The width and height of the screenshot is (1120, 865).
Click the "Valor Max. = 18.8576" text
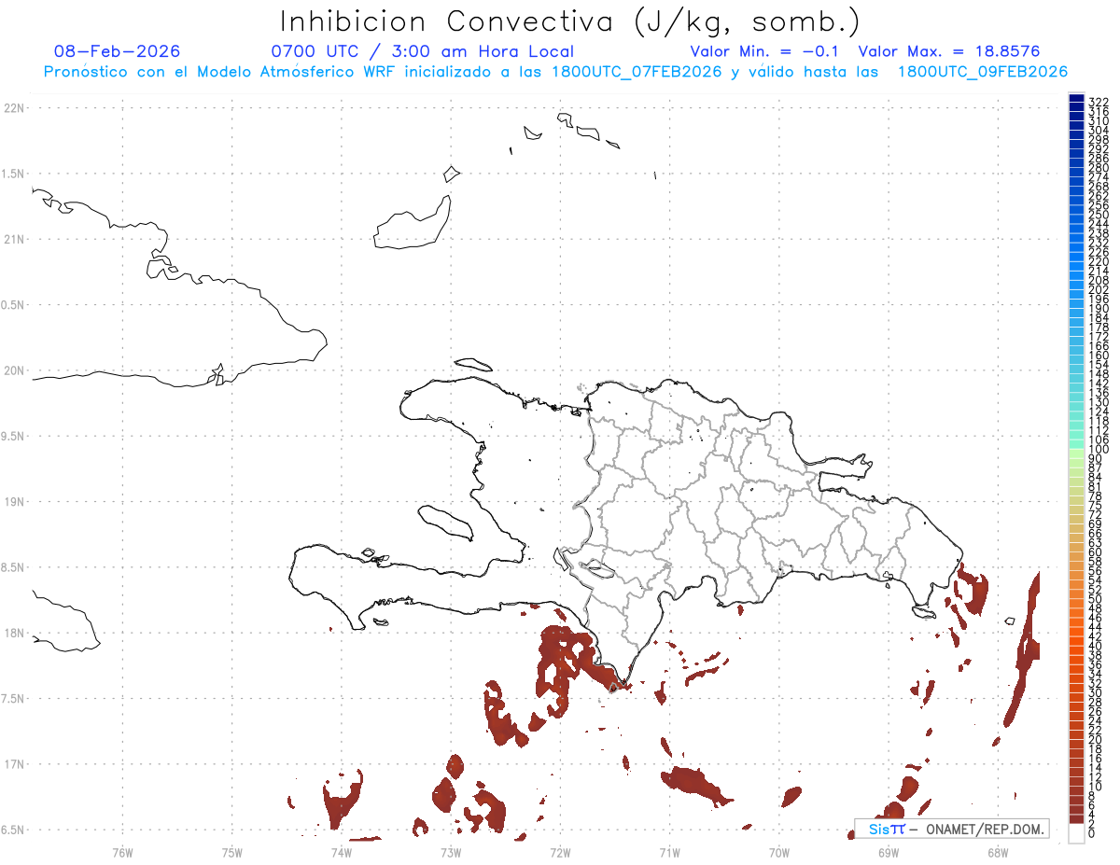[x=948, y=51]
